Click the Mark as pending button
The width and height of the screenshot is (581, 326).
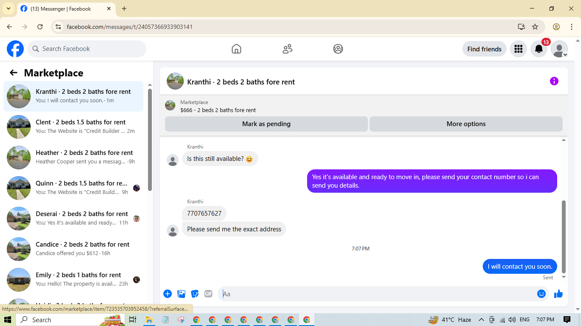(x=266, y=124)
